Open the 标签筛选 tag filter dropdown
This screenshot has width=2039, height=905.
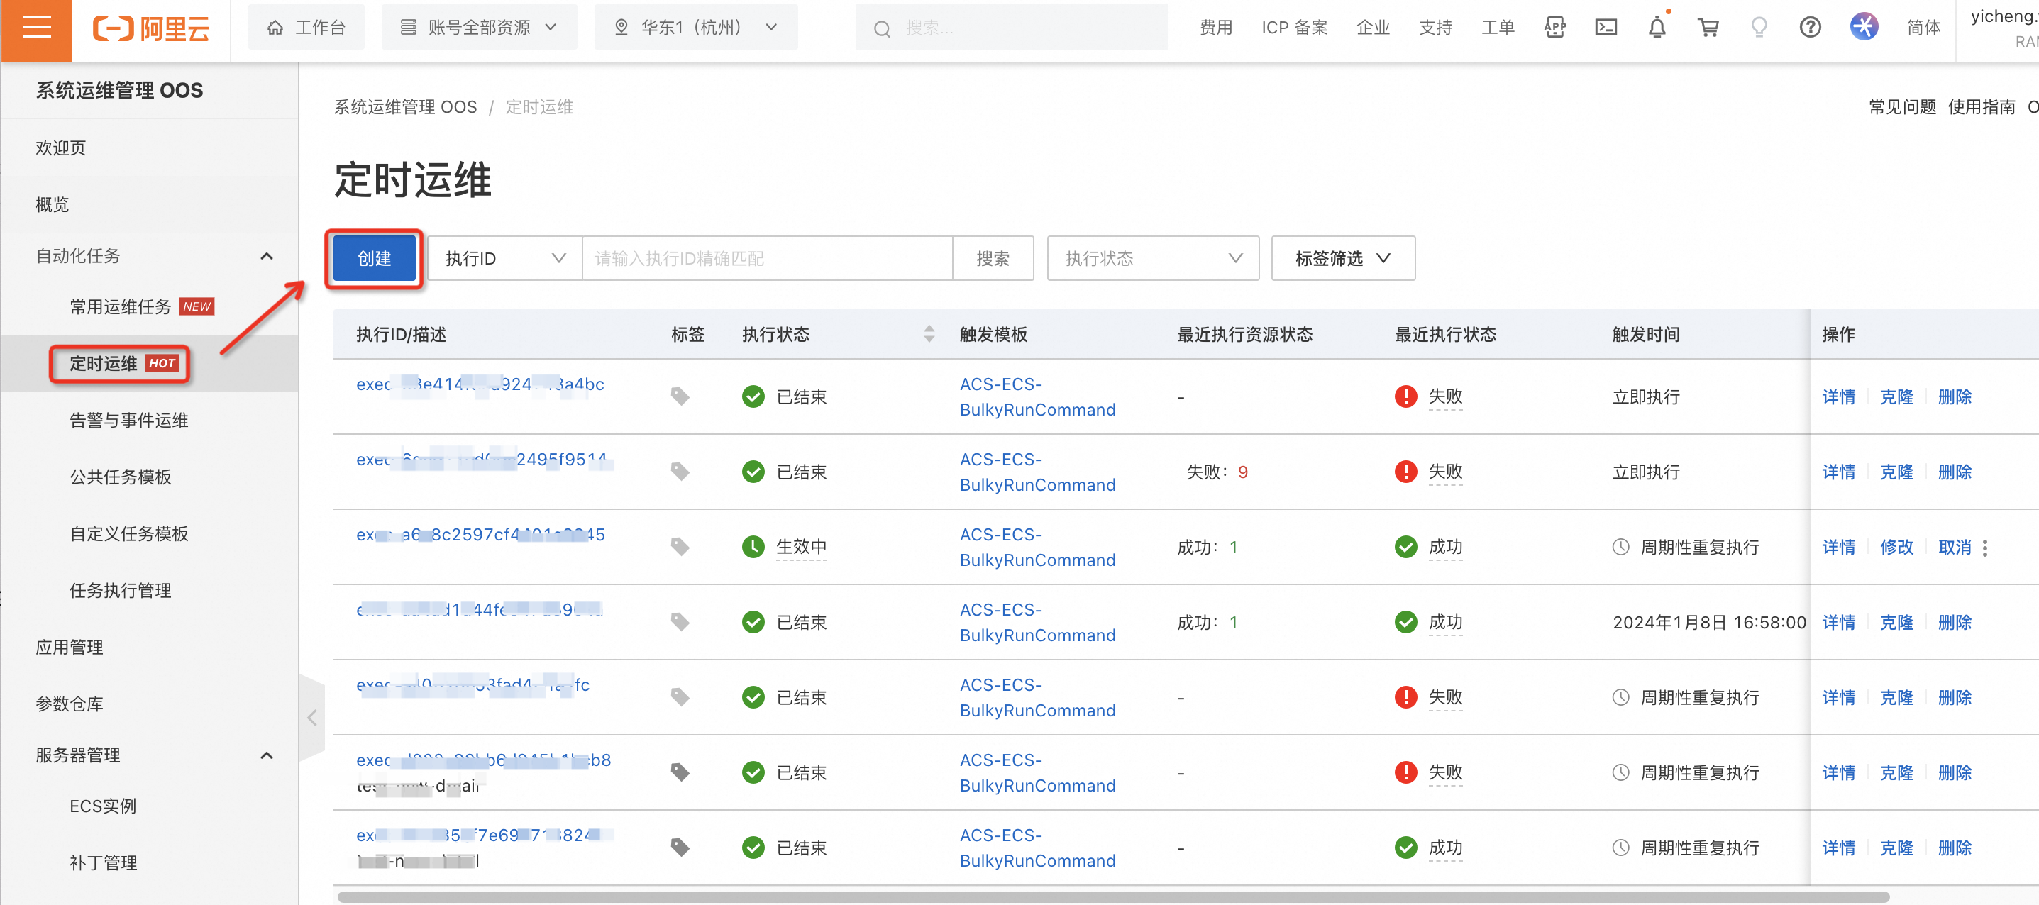[x=1342, y=259]
